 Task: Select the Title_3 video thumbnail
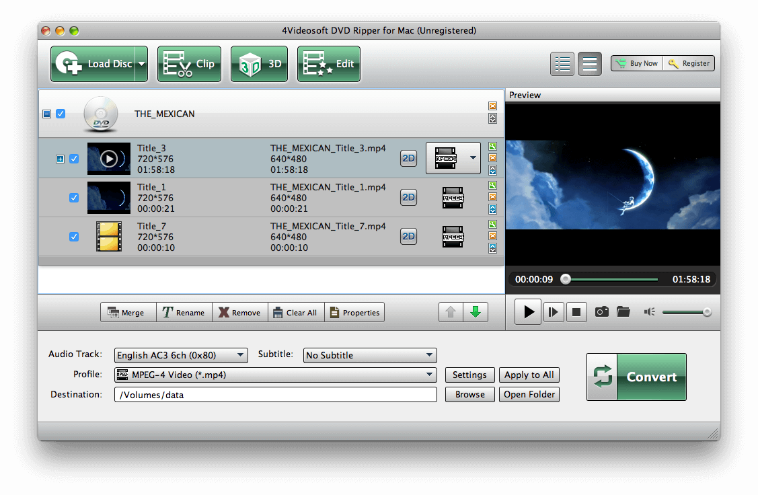pos(109,159)
